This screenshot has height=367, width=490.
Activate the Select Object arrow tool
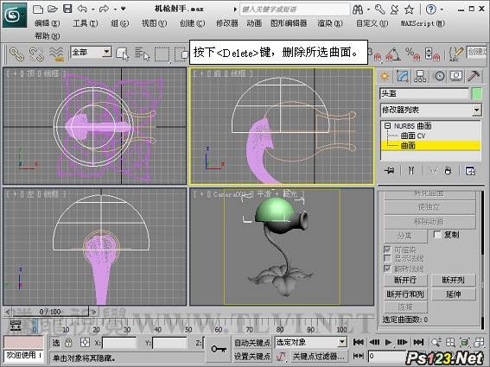(x=123, y=54)
